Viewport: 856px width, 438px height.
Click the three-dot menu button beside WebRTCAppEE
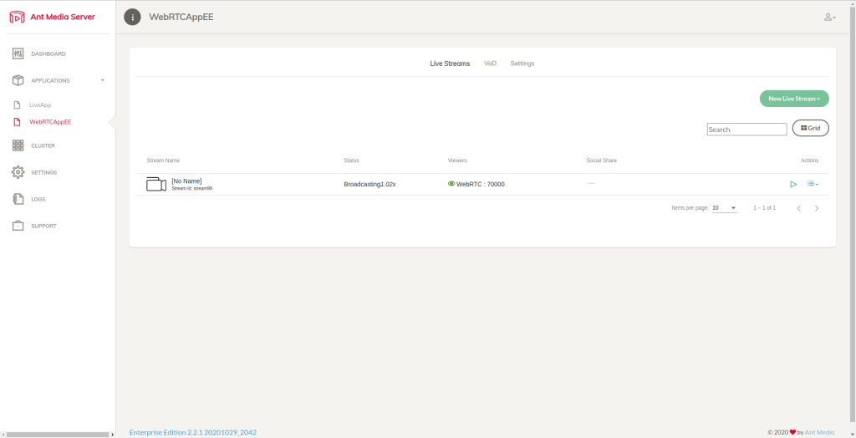pyautogui.click(x=132, y=17)
